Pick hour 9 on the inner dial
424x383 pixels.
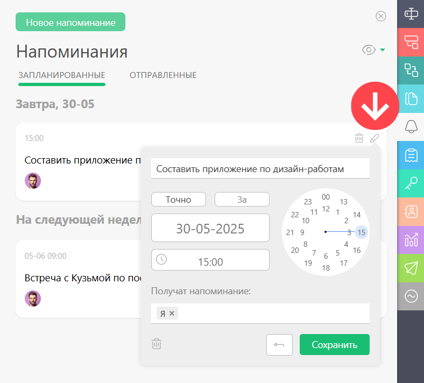click(x=302, y=232)
